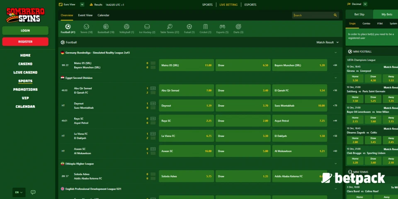This screenshot has height=199, width=398.
Task: Open the EN language dropdown
Action: coord(19,192)
